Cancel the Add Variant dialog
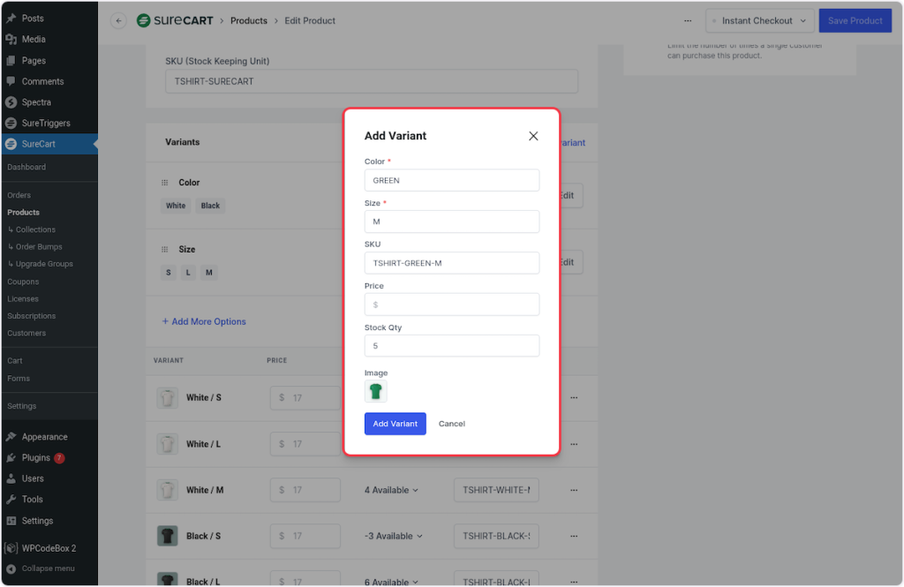Image resolution: width=904 pixels, height=587 pixels. tap(451, 424)
